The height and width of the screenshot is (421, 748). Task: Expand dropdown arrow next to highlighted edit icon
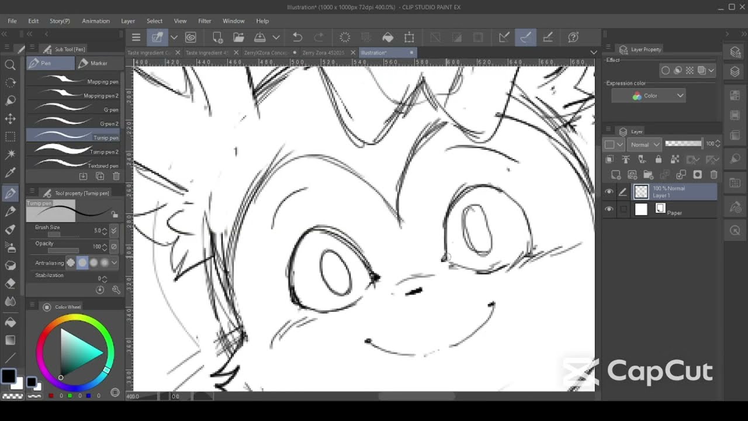174,37
